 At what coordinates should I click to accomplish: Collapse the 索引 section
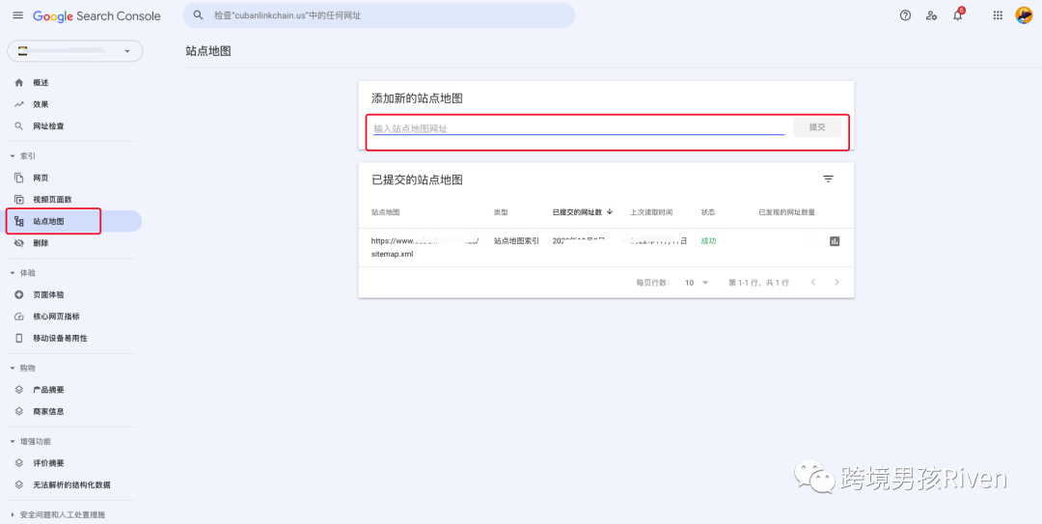click(x=23, y=155)
